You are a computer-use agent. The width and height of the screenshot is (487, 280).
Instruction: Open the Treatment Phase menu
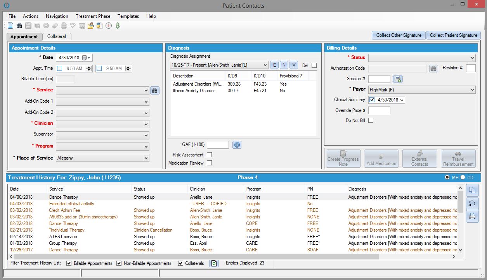(93, 16)
